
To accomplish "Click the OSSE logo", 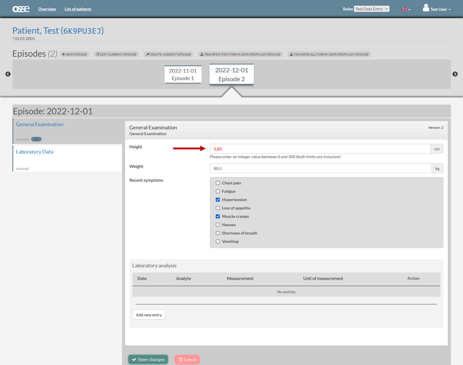I will click(21, 9).
